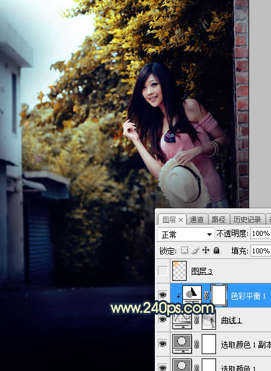Click the 填充 fill value field
Viewport: 271px width, 371px height.
[260, 251]
